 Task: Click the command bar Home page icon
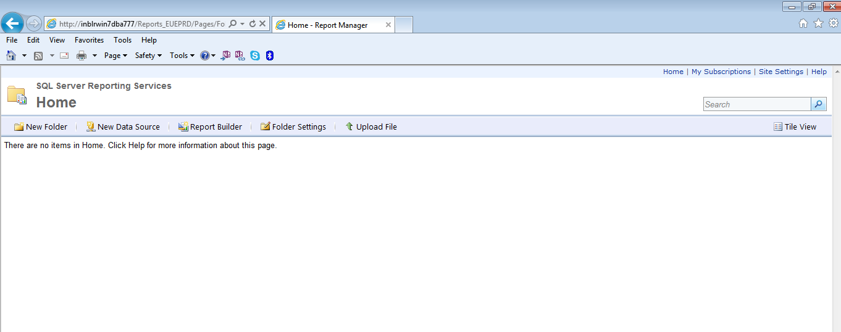tap(11, 56)
